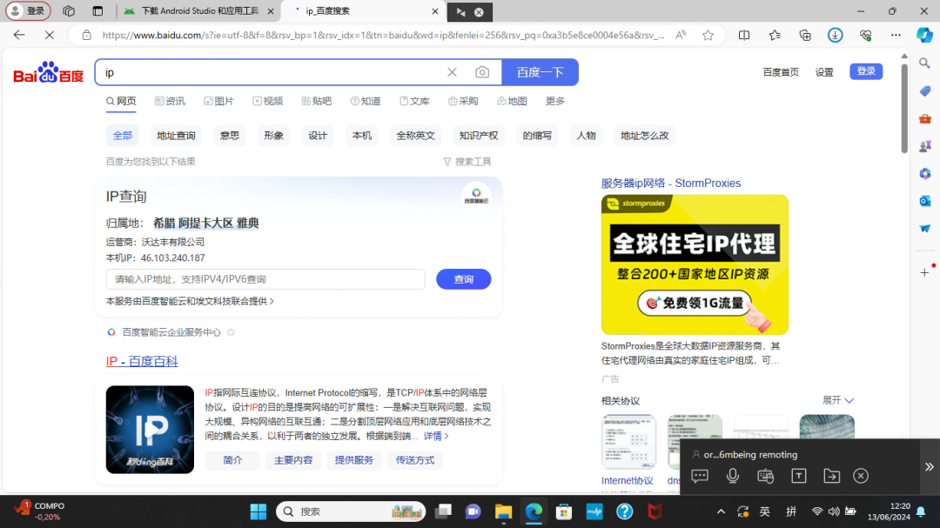Select the 视频 search tab
This screenshot has width=940, height=528.
point(268,101)
